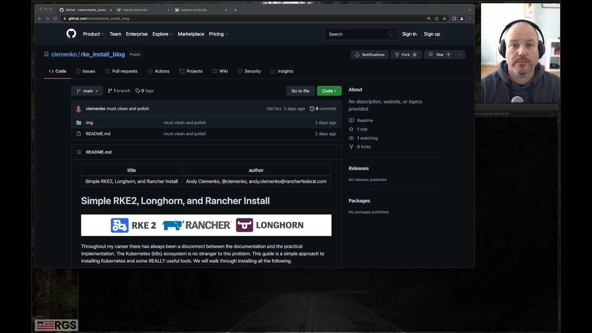Screen dimensions: 592x333
Task: Click the Readme link in About
Action: [x=361, y=120]
